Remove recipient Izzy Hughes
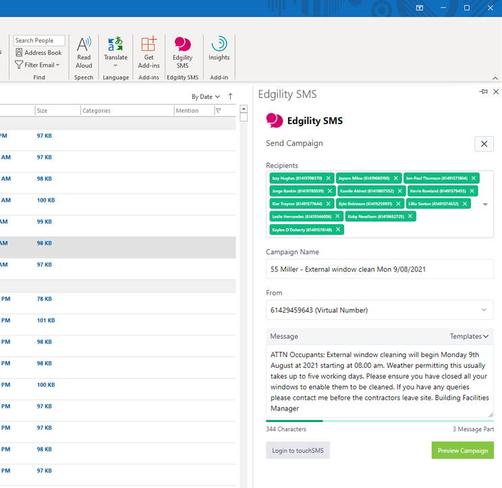 coord(328,178)
